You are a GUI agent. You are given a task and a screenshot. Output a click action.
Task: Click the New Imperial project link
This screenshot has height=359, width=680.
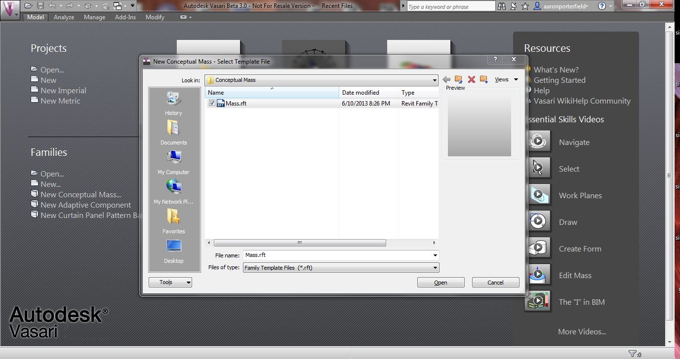coord(63,90)
